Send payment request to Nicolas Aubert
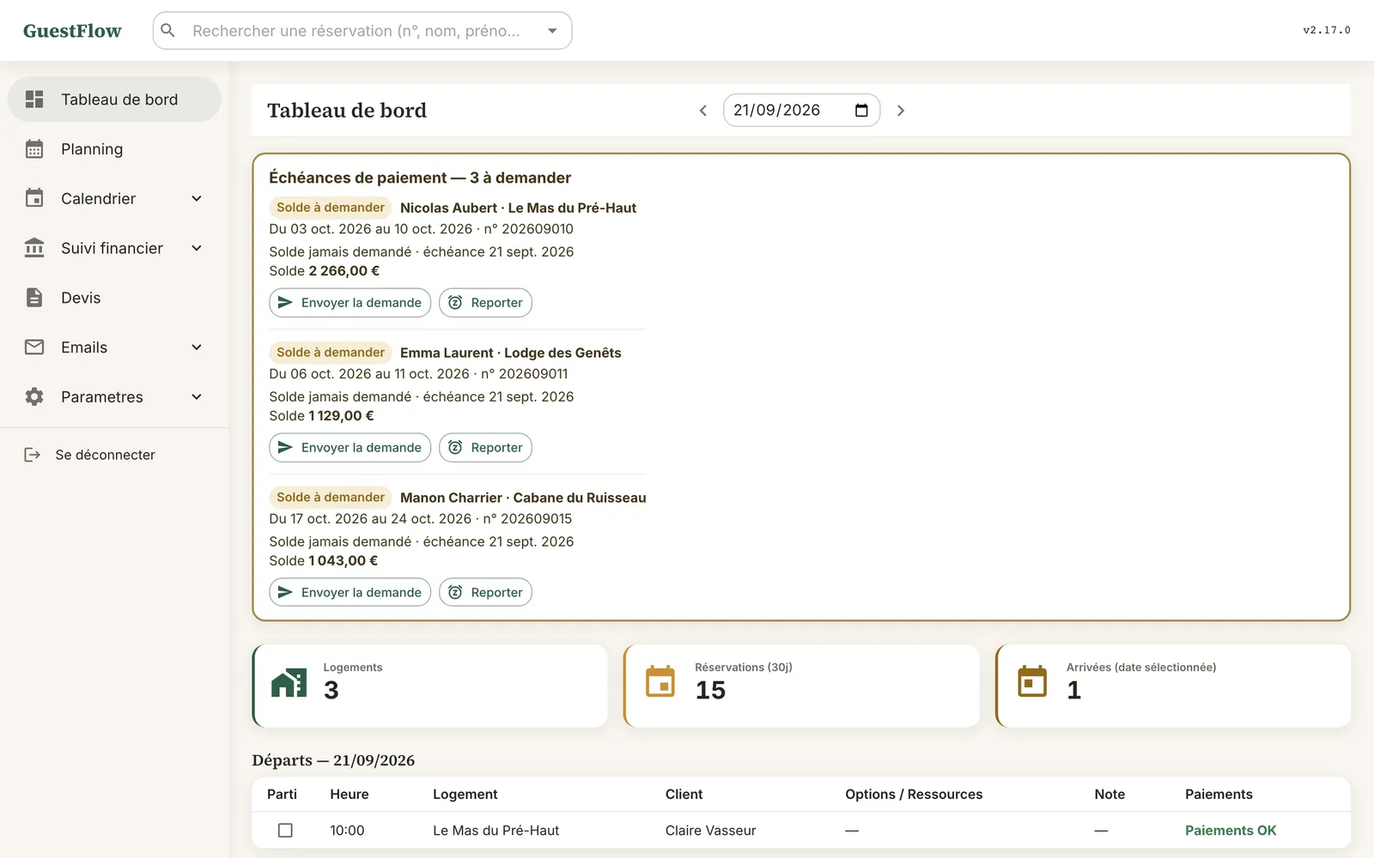The height and width of the screenshot is (858, 1374). click(350, 303)
